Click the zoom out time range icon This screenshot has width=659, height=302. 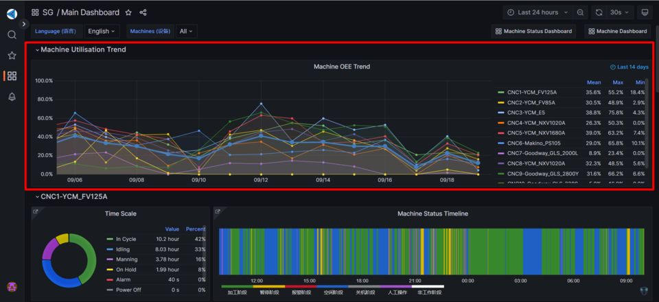click(x=581, y=12)
